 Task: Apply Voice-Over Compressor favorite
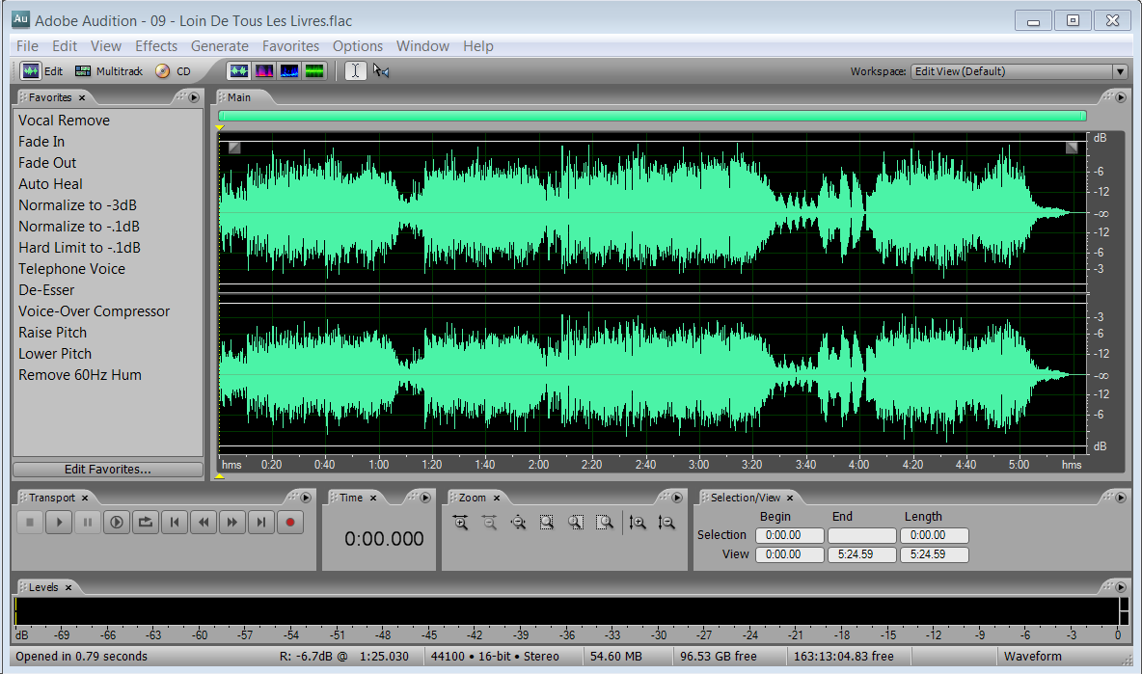(94, 310)
